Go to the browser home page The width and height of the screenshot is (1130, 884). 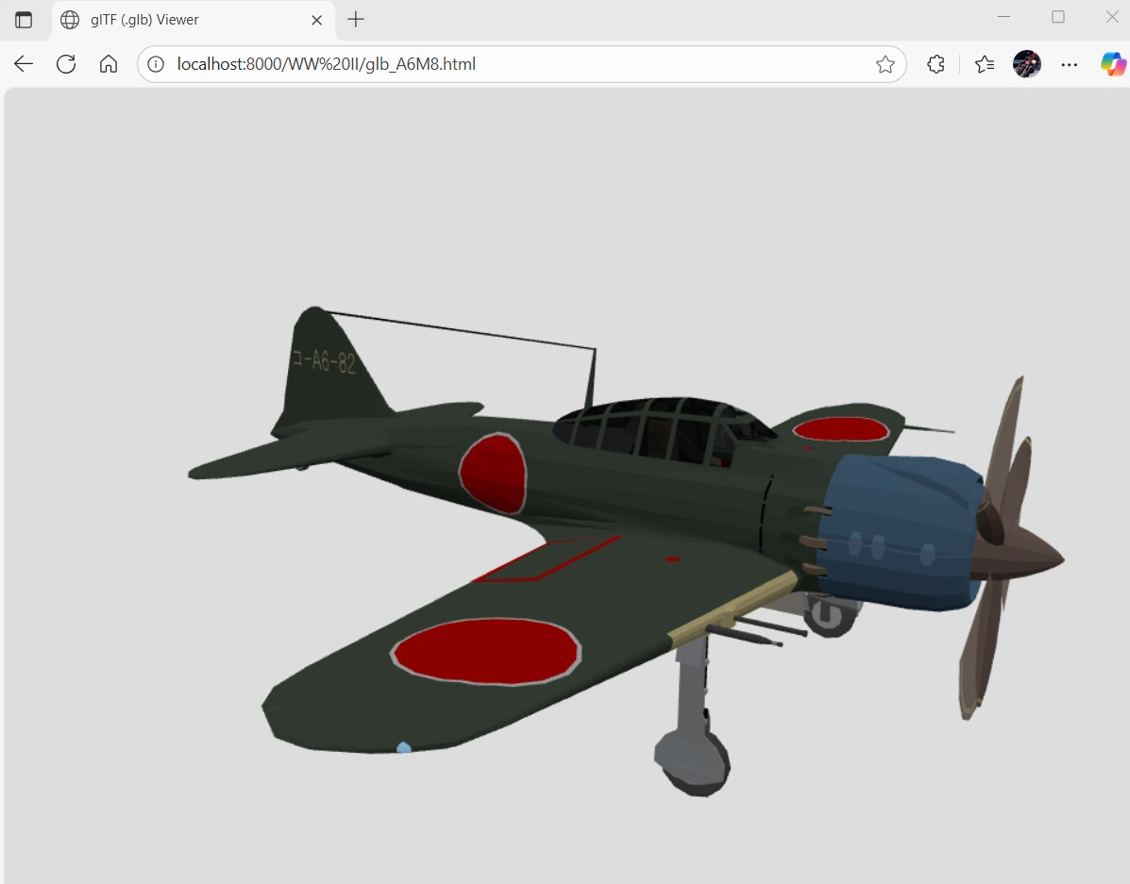(109, 64)
